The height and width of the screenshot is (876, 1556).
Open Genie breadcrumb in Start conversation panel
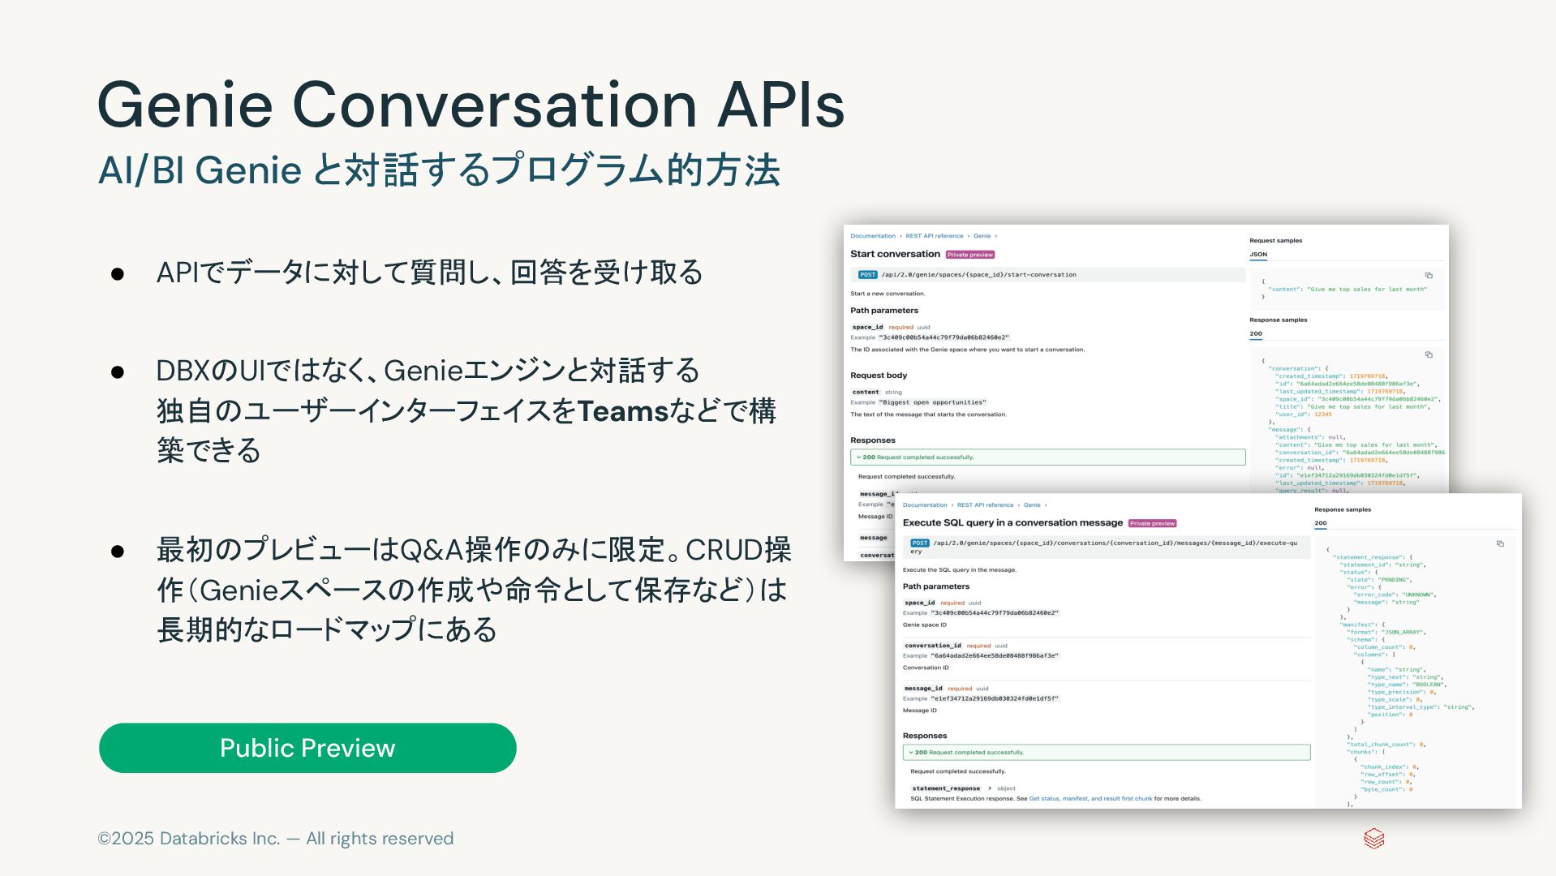(982, 236)
